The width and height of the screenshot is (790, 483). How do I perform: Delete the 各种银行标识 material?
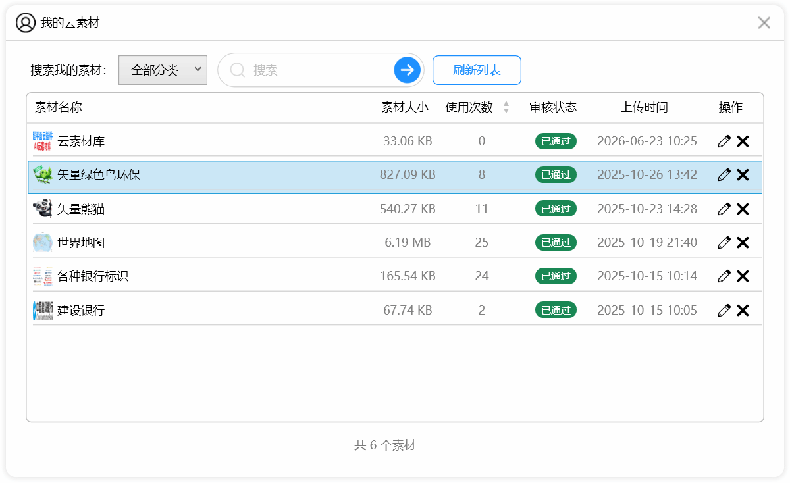tap(743, 276)
